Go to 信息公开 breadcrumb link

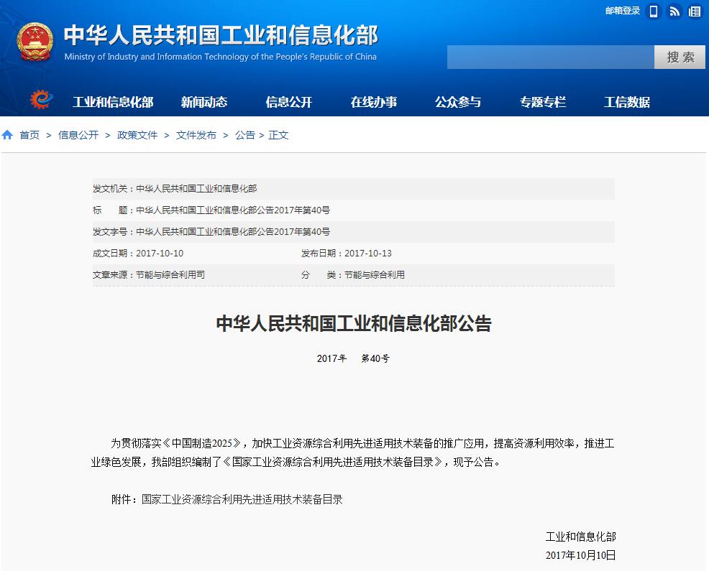78,135
